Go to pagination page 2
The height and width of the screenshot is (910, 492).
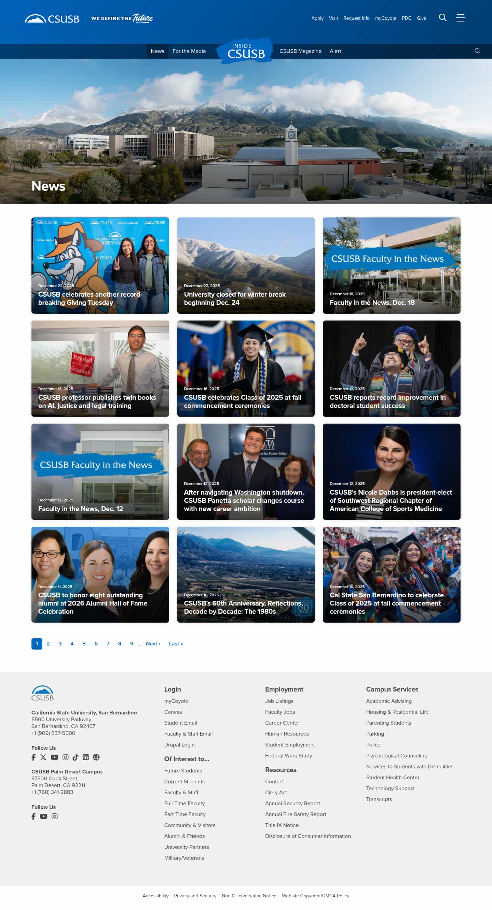pos(48,644)
